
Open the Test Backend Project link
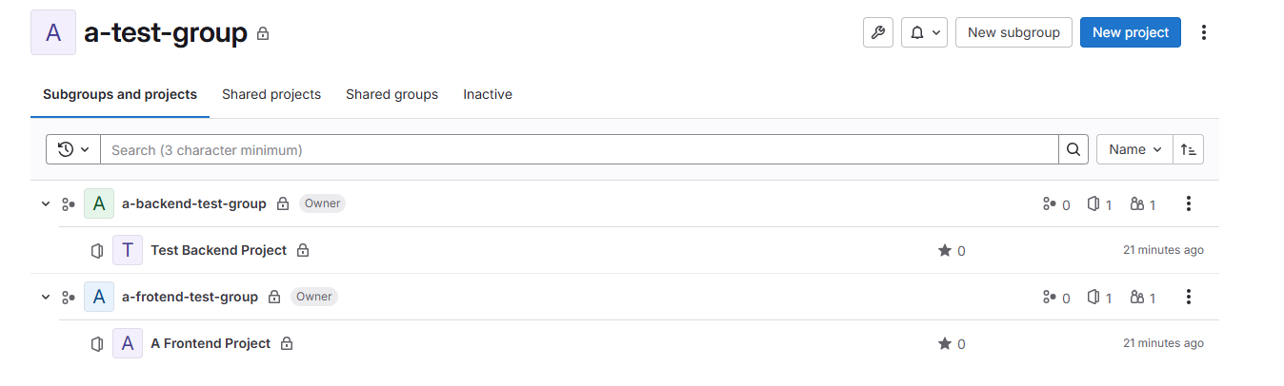click(x=218, y=250)
